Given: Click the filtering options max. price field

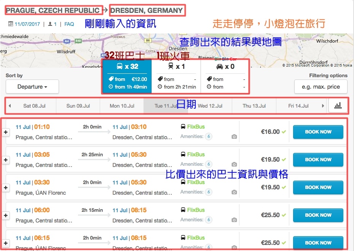Looking at the screenshot, I should coord(321,87).
